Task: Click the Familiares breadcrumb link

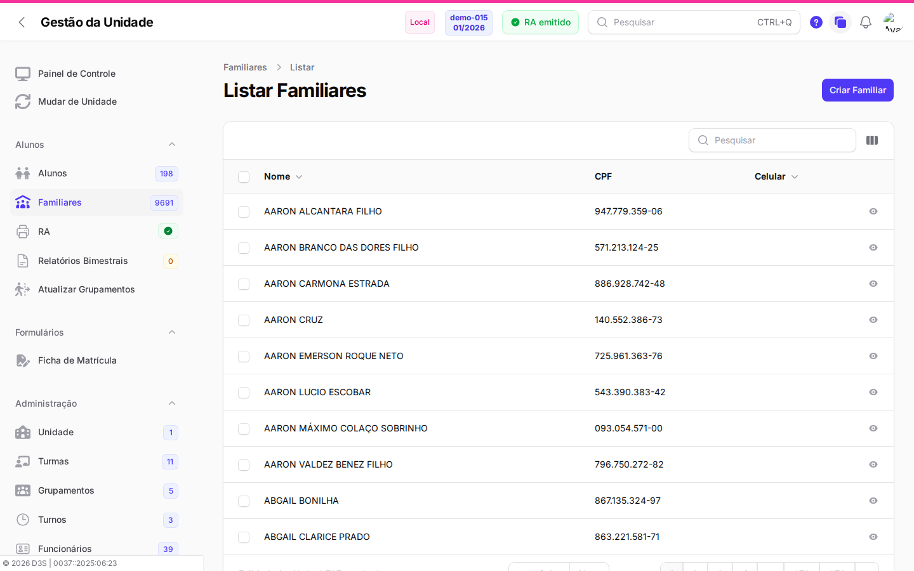Action: pos(245,67)
